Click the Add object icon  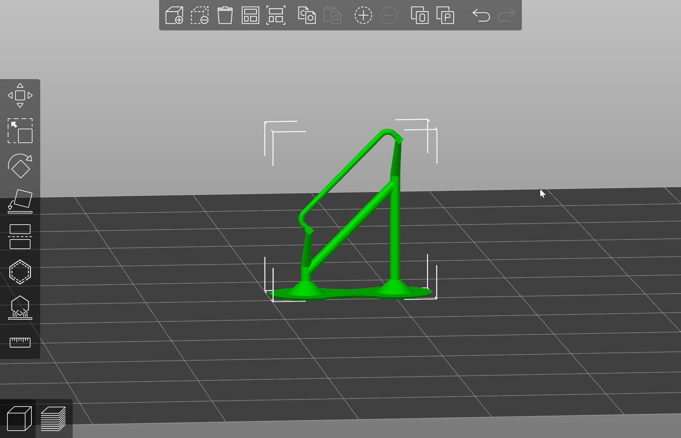[174, 16]
